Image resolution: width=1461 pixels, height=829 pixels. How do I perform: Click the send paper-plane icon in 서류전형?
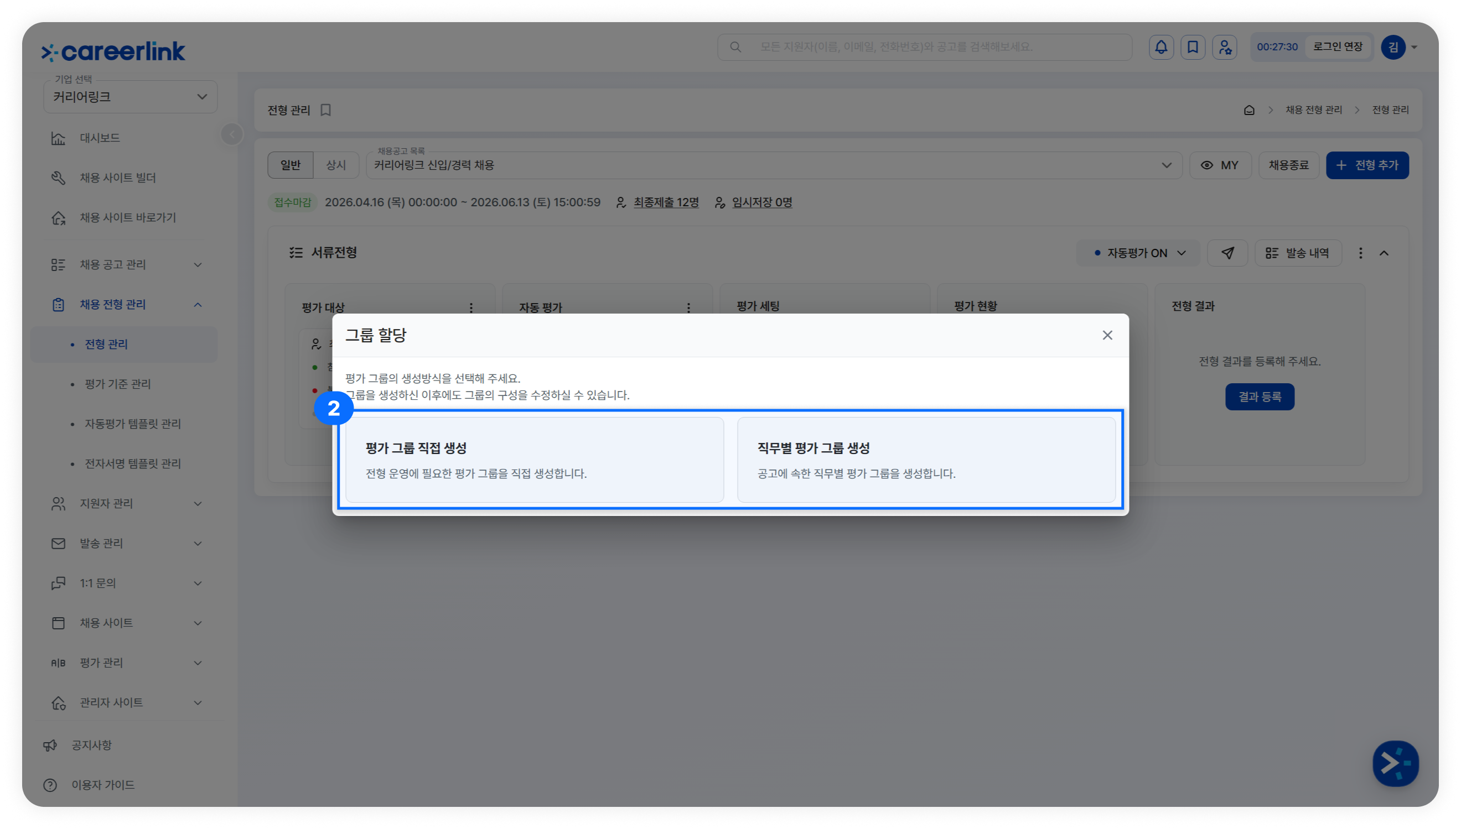pyautogui.click(x=1228, y=253)
